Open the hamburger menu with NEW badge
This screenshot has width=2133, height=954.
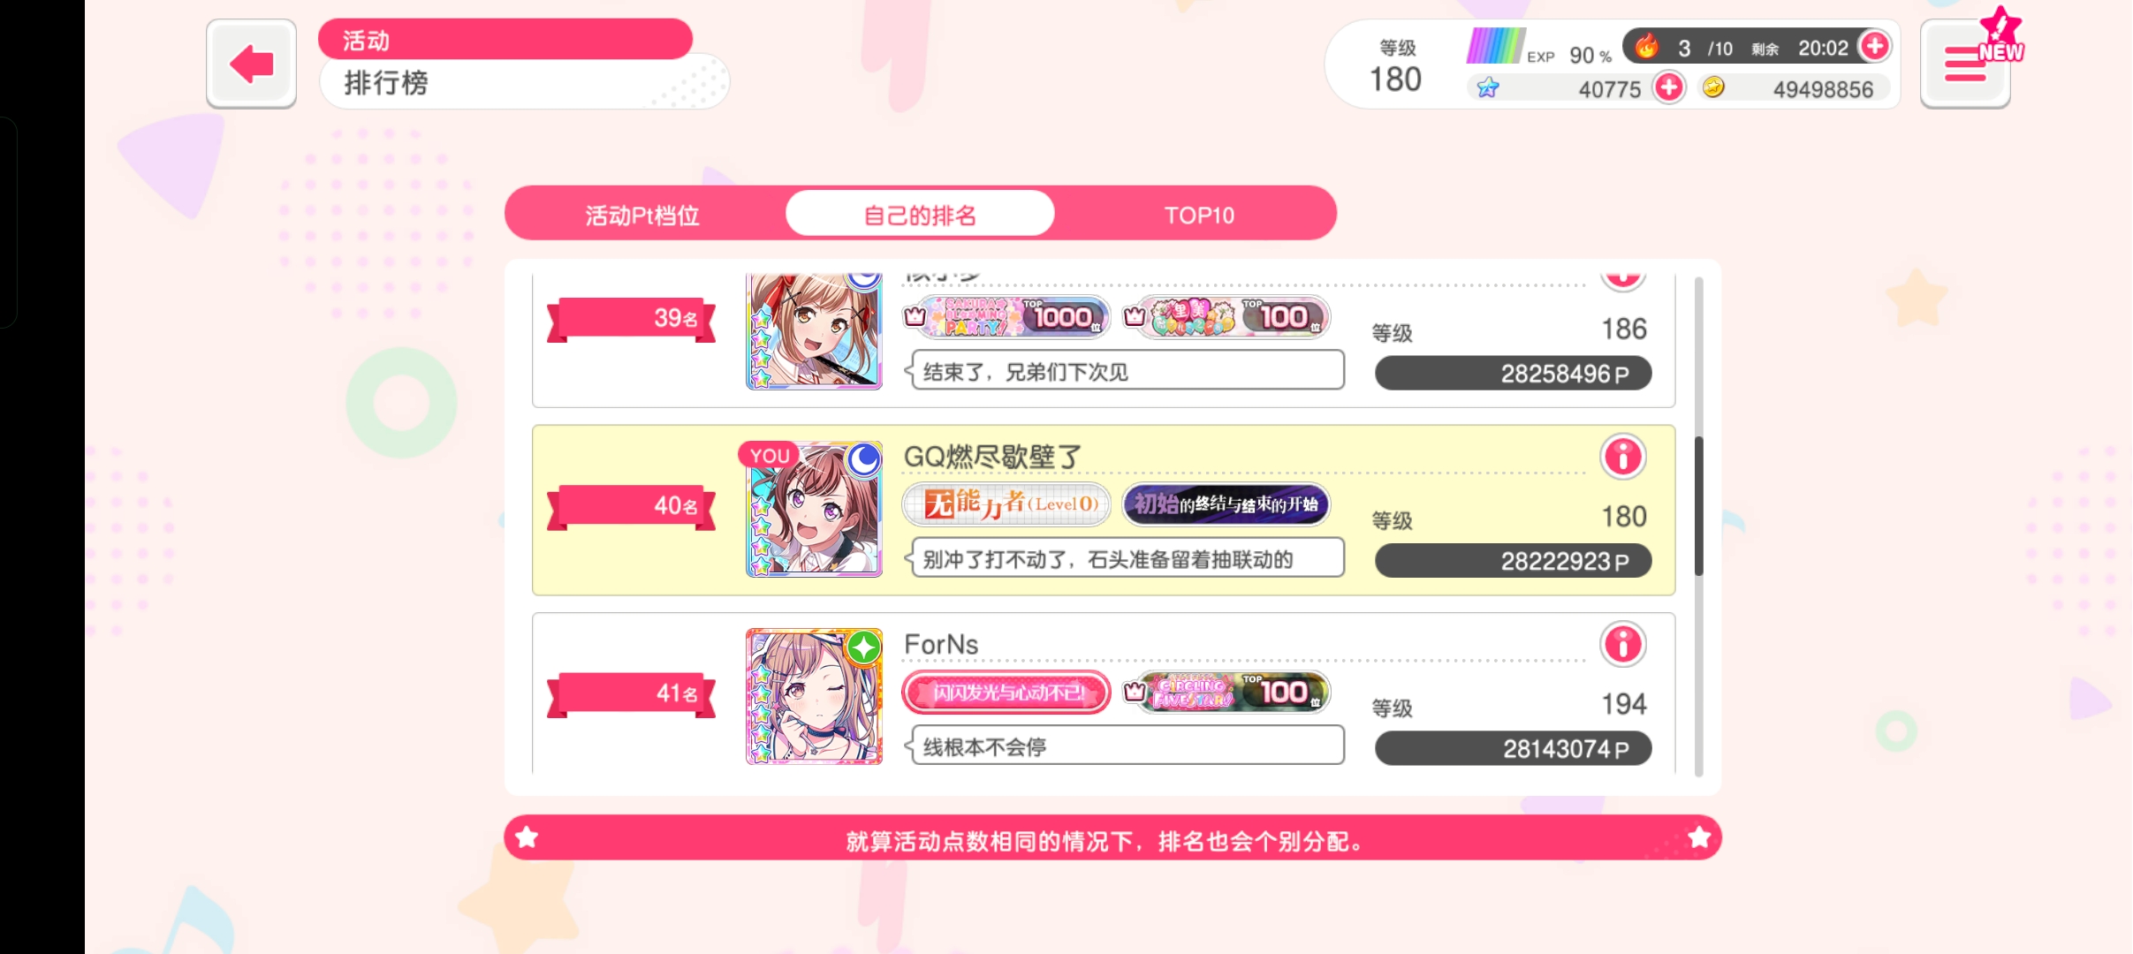pyautogui.click(x=1965, y=64)
